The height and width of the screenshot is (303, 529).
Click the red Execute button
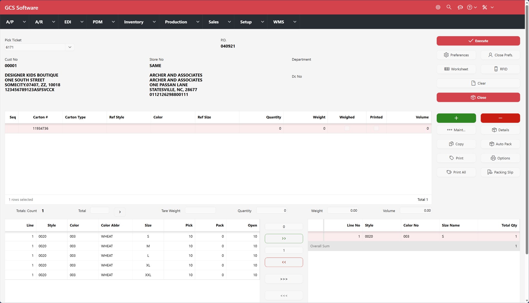(478, 41)
